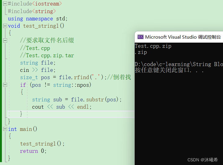The height and width of the screenshot is (165, 223).
Task: Click the 'string file;' declaration line
Action: [38, 63]
